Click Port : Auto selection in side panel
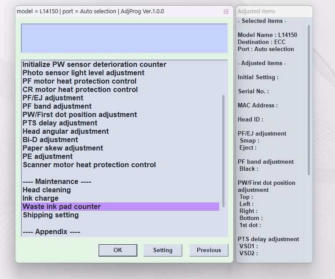 pos(266,49)
